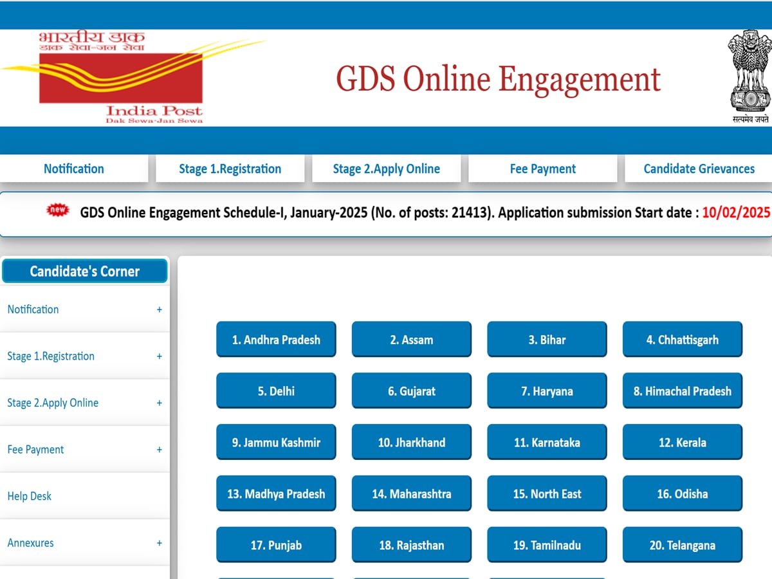
Task: Open Candidate Grievances menu
Action: [699, 169]
